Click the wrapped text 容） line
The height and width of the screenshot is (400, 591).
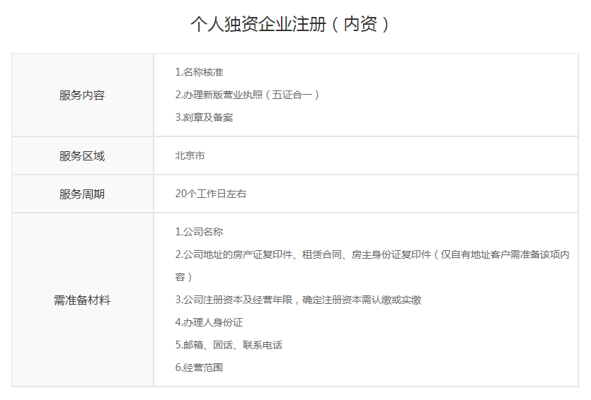[184, 277]
